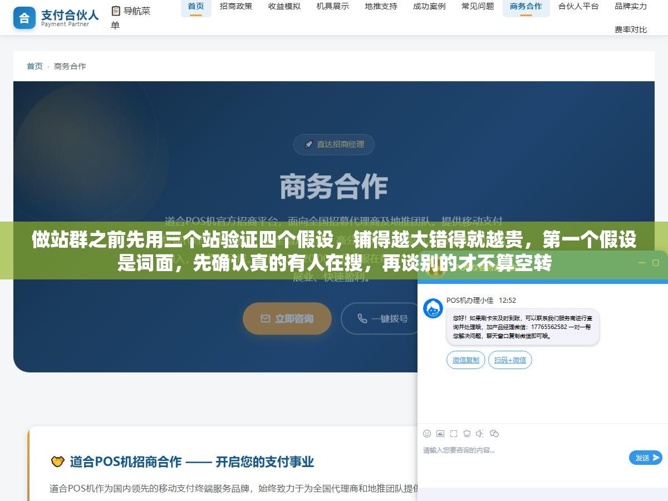This screenshot has width=668, height=501.
Task: Attach an image in chat
Action: click(440, 434)
